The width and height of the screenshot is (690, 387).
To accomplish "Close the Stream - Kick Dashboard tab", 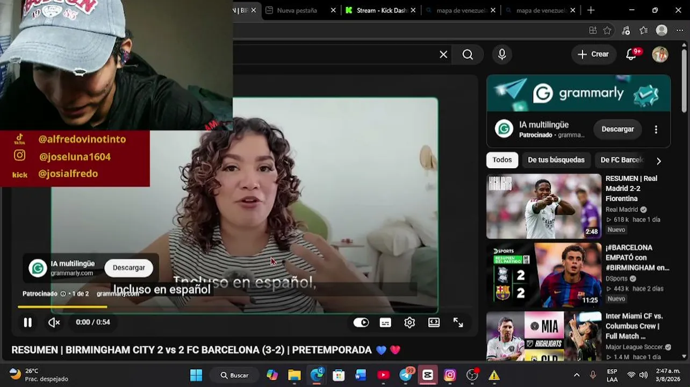I will pos(413,10).
